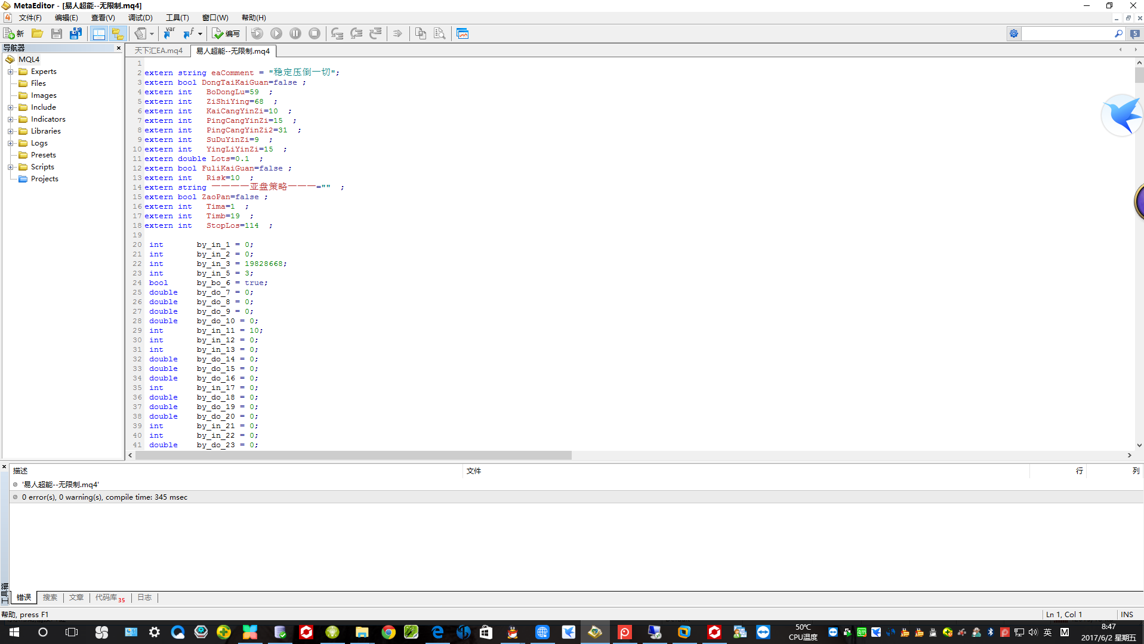Switch to the 日志 toolbox tab
Image resolution: width=1144 pixels, height=644 pixels.
pos(144,597)
